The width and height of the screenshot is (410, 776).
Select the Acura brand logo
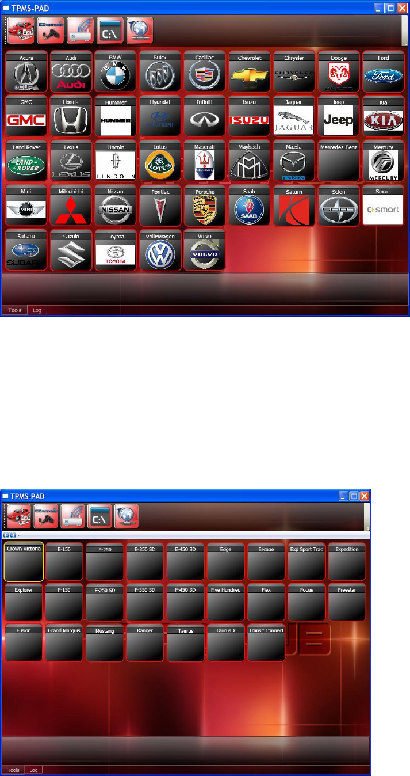[x=26, y=72]
